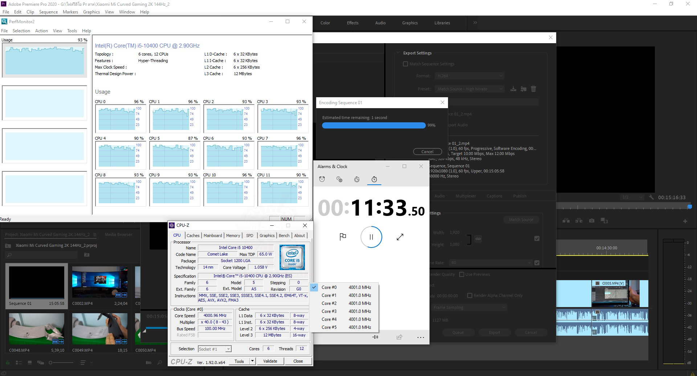Viewport: 697px width, 376px height.
Task: Click the Comparison View icon in Program Monitor
Action: [604, 221]
